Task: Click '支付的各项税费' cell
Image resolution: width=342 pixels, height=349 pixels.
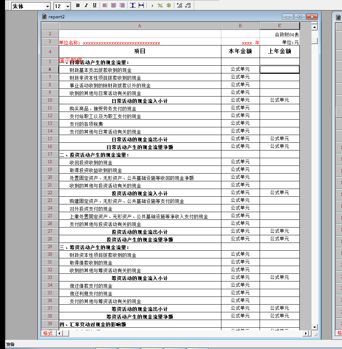Action: 140,124
